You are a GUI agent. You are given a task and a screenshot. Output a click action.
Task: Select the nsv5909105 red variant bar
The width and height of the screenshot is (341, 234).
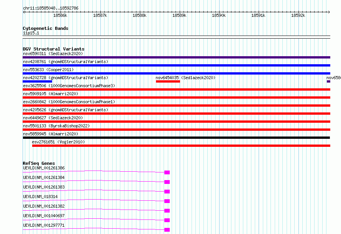click(x=176, y=97)
